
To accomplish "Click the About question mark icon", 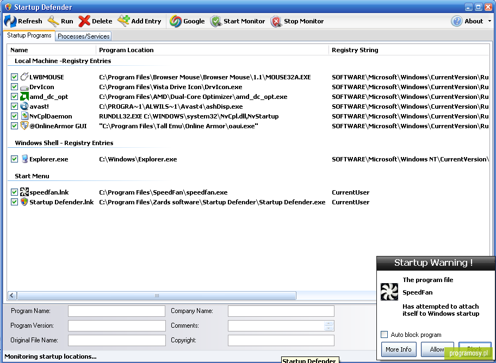I will tap(456, 21).
